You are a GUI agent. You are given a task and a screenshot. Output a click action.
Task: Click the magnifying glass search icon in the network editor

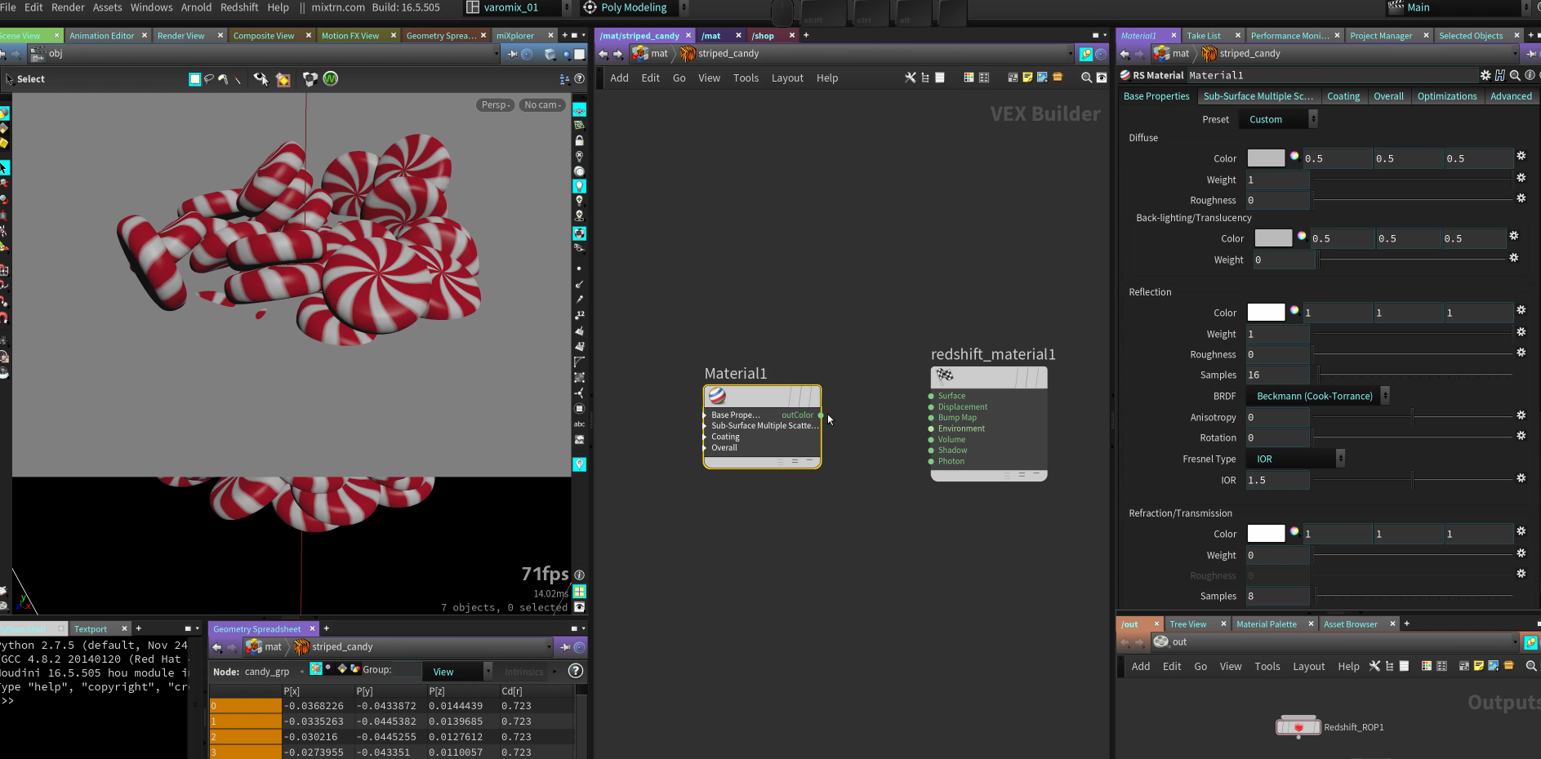point(1086,78)
